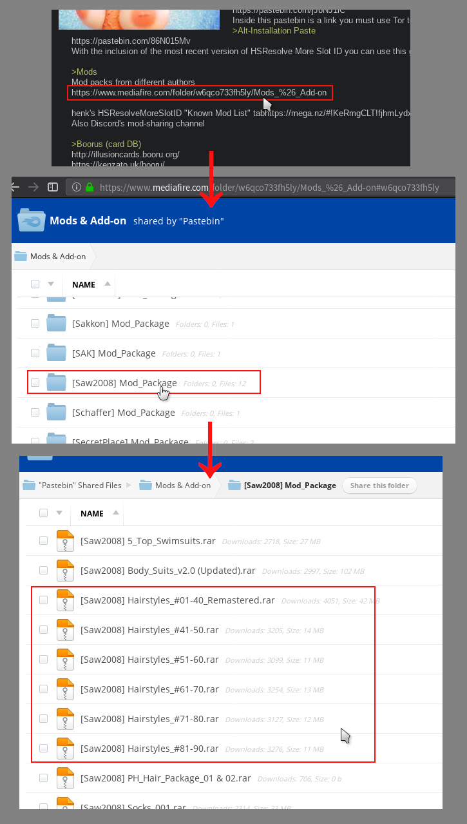Image resolution: width=467 pixels, height=824 pixels.
Task: Open Hairstyles_#51-60.rar file name
Action: (149, 660)
